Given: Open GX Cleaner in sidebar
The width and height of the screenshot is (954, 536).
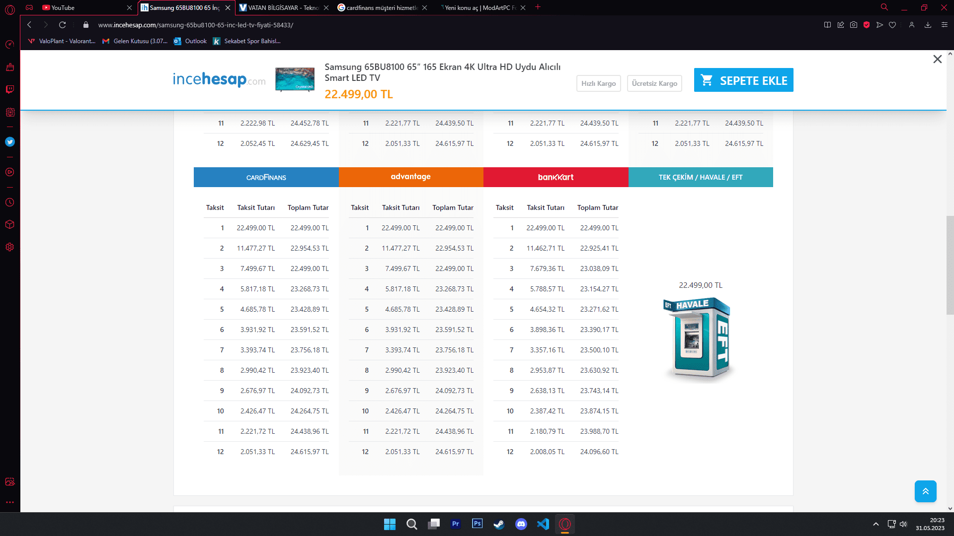Looking at the screenshot, I should pos(10,67).
